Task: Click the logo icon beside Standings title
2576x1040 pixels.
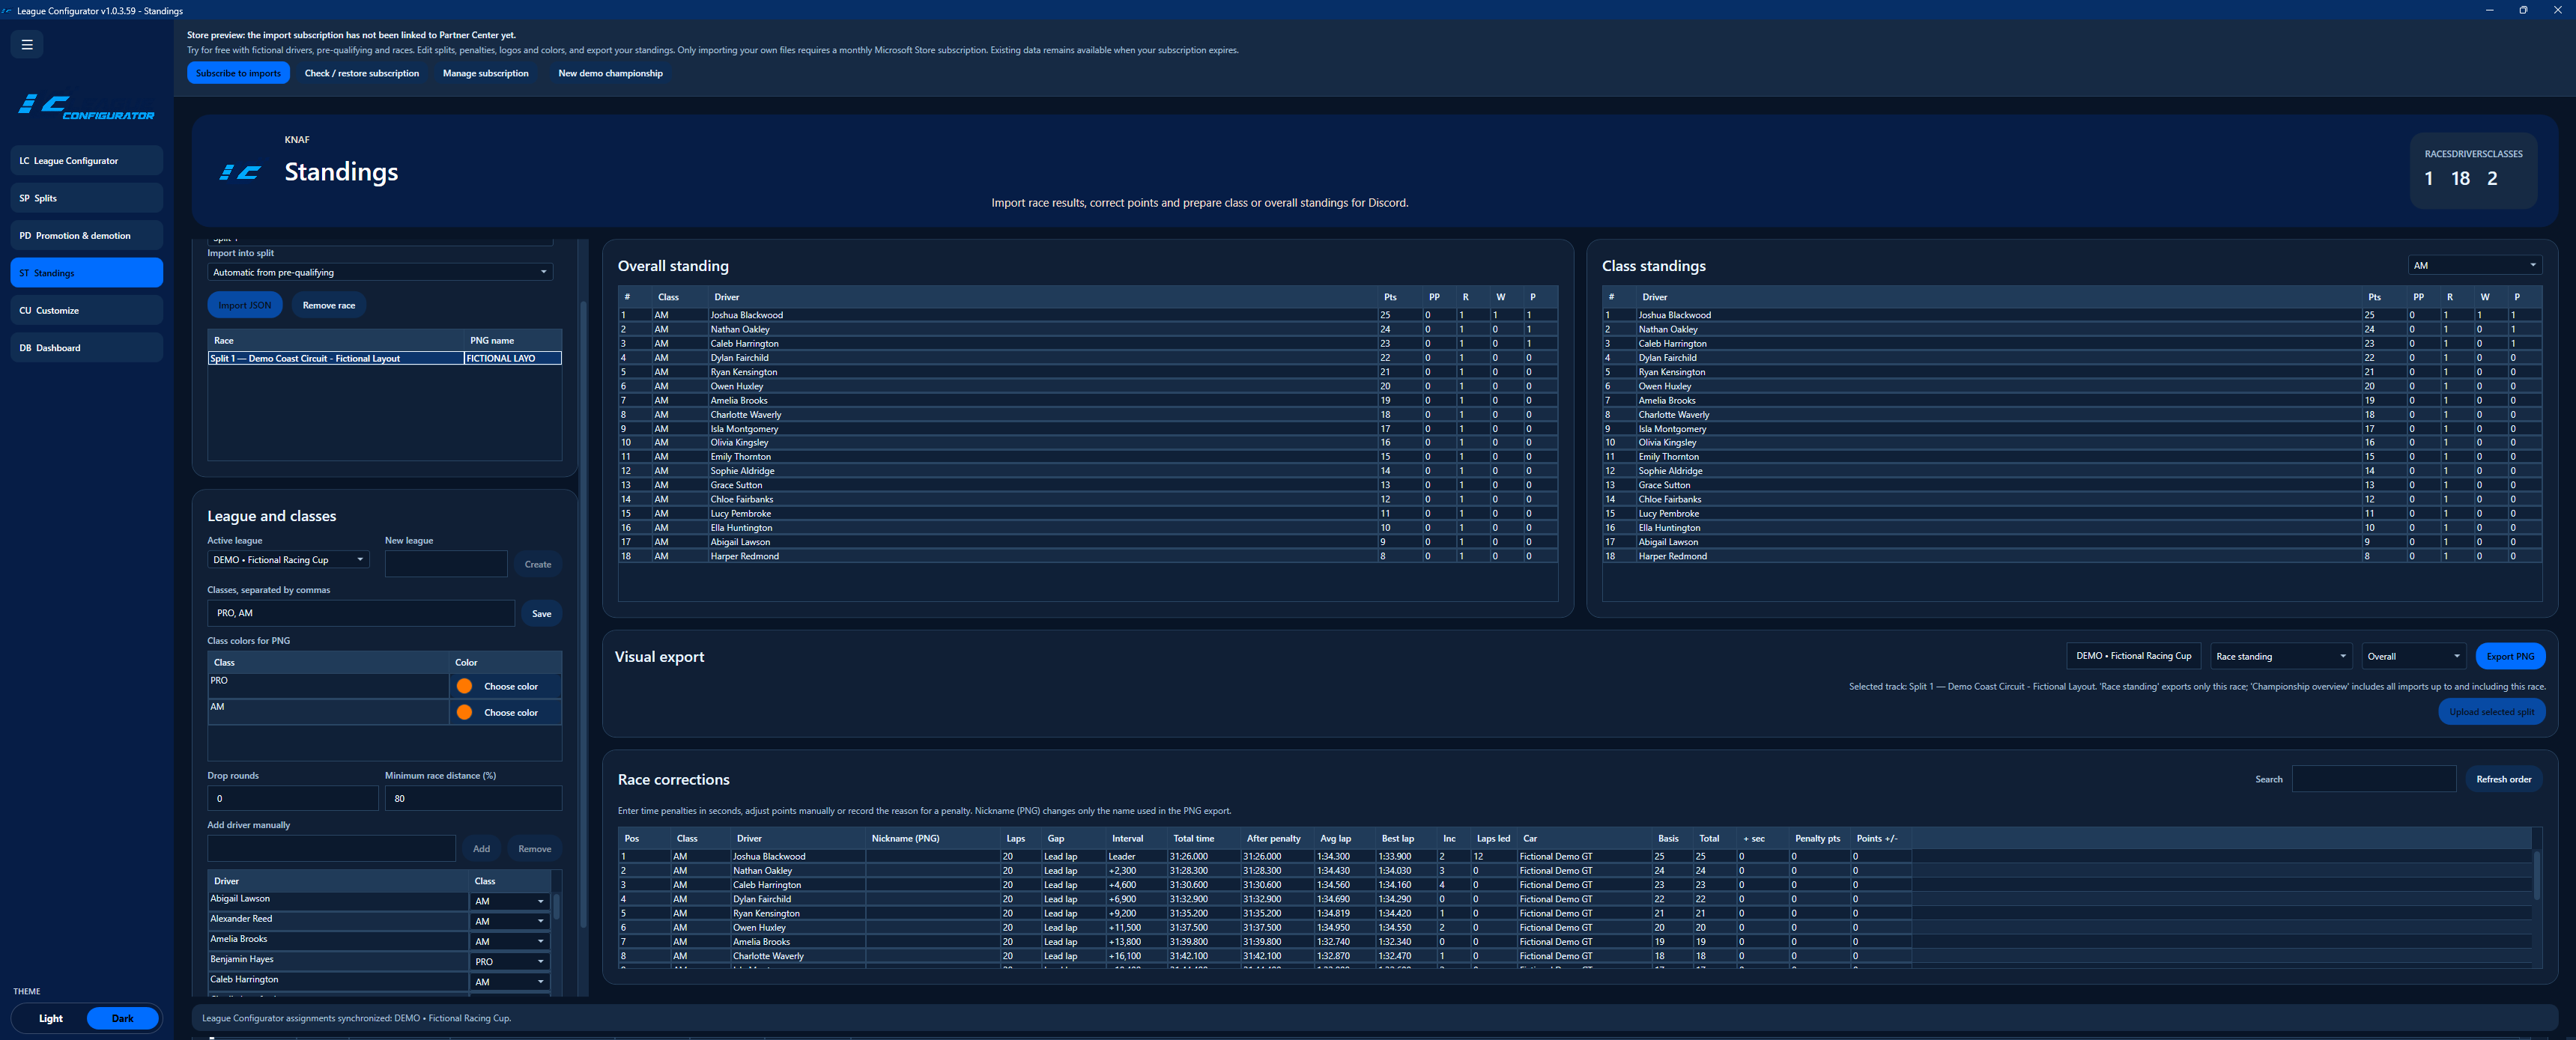Action: [240, 172]
